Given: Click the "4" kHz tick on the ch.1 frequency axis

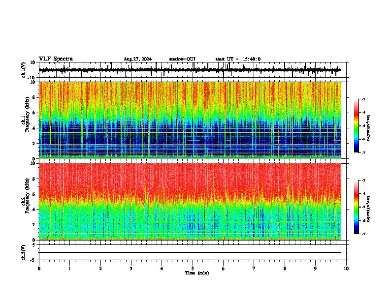Looking at the screenshot, I should (x=34, y=128).
